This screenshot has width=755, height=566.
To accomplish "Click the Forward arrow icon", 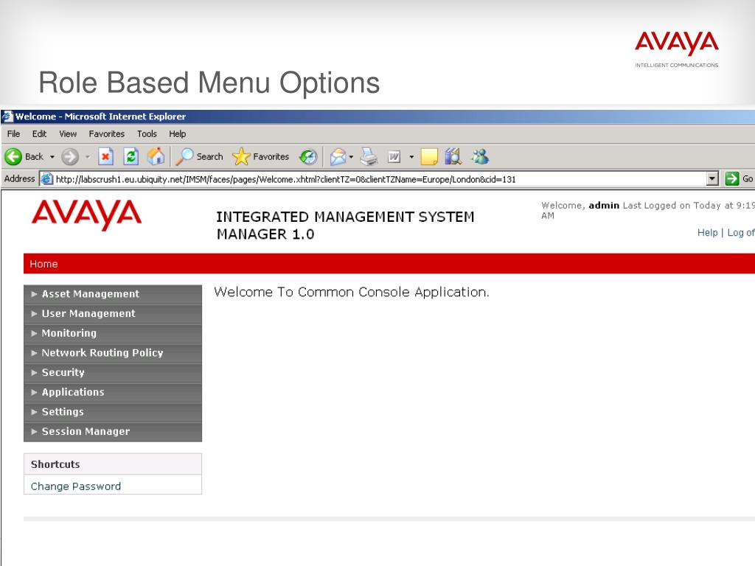I will (x=70, y=156).
